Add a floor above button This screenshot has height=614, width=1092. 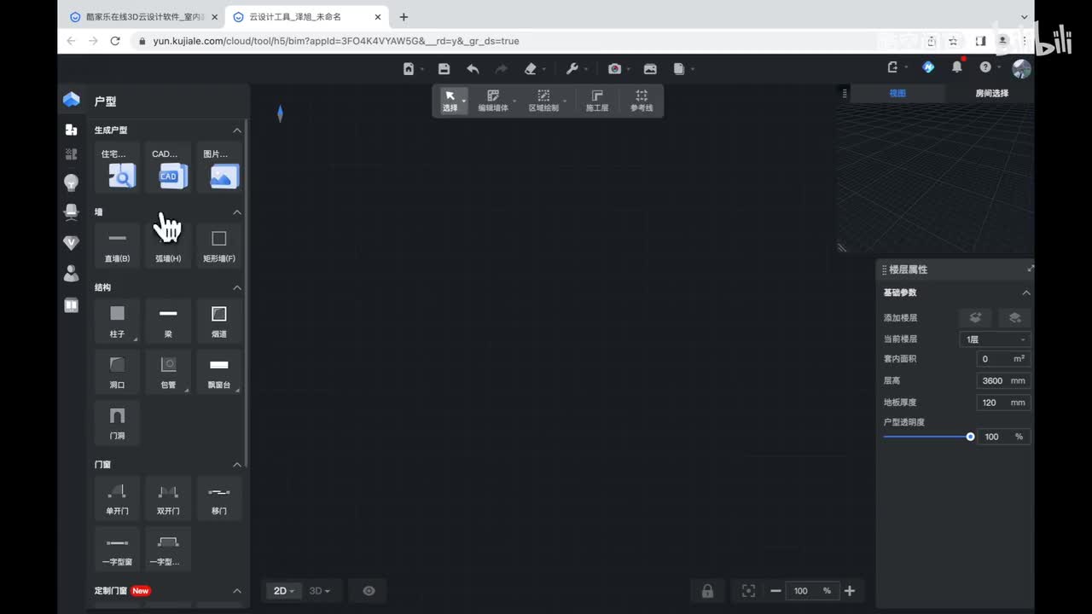(975, 317)
